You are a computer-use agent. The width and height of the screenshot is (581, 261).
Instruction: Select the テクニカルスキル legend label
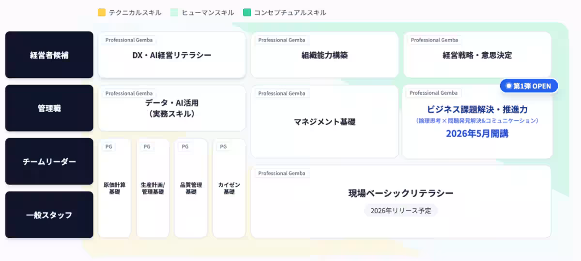pyautogui.click(x=135, y=13)
